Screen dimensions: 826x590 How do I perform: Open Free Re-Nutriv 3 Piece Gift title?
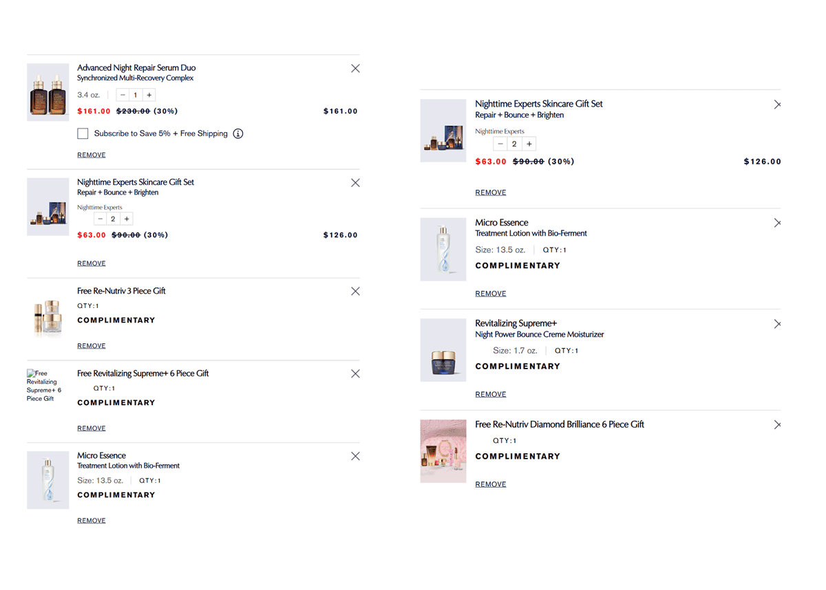pos(121,291)
